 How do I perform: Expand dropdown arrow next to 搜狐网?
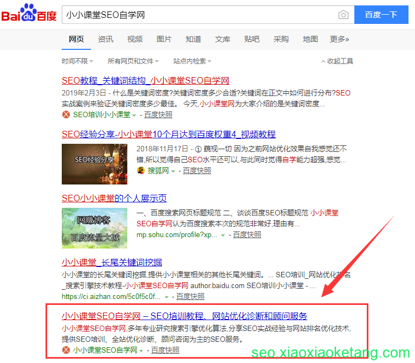click(173, 171)
